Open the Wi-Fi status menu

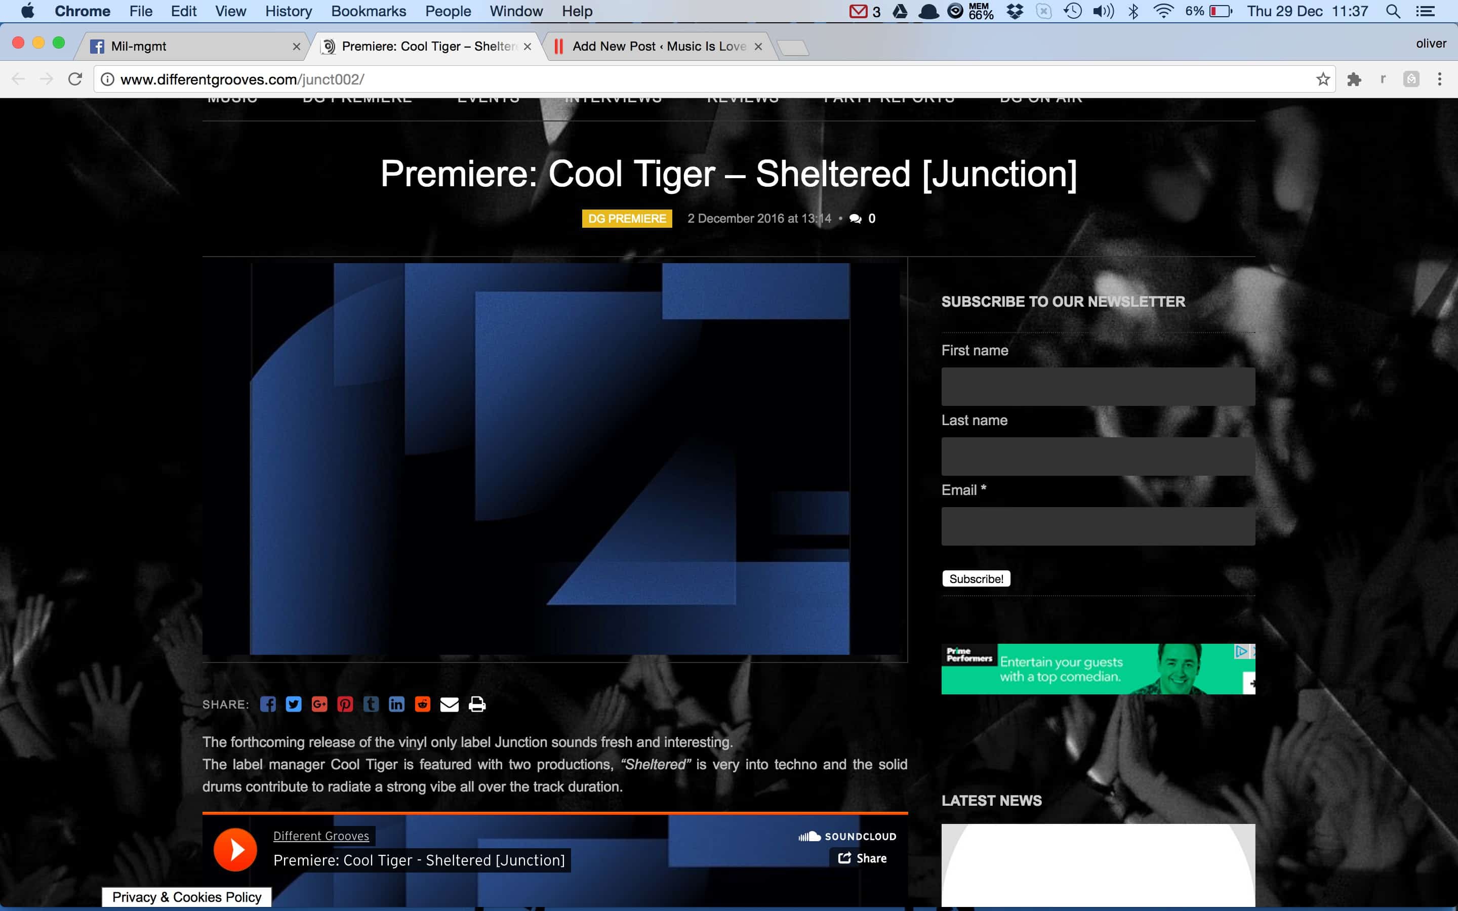[x=1163, y=12]
